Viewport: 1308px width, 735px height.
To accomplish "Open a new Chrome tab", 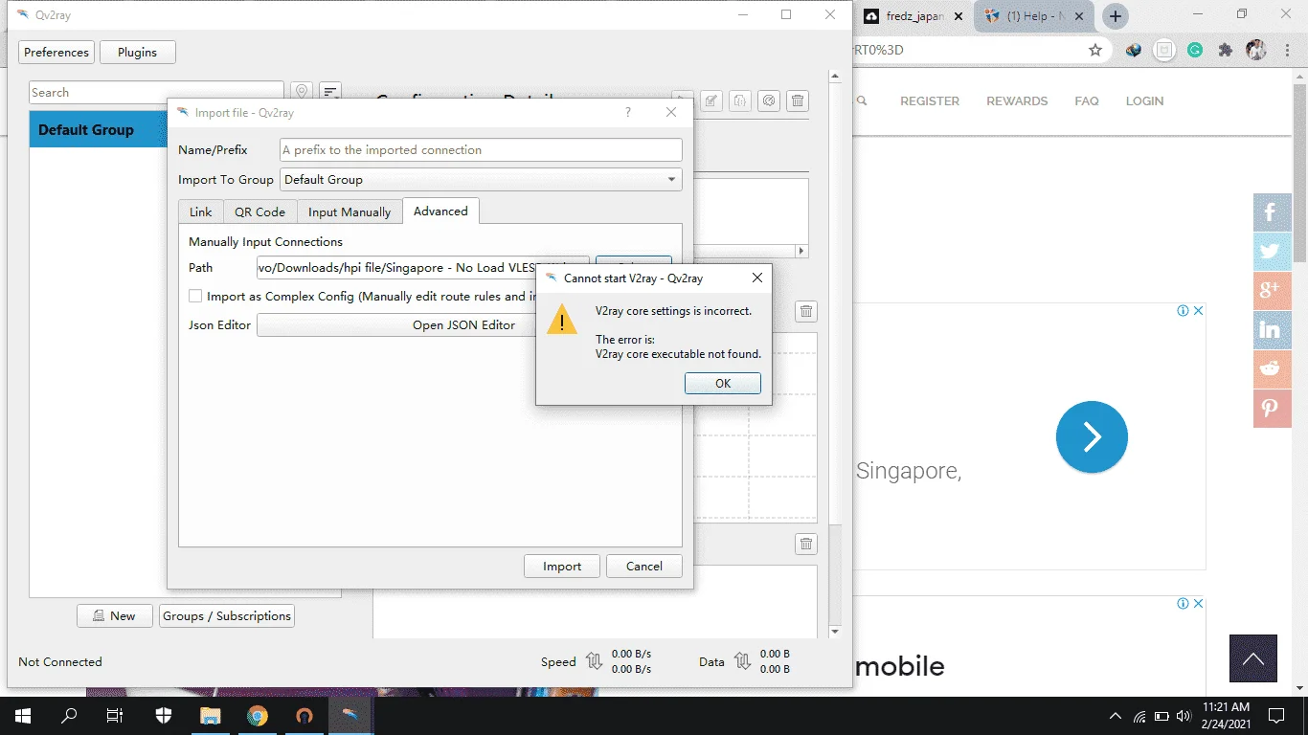I will coord(1116,16).
